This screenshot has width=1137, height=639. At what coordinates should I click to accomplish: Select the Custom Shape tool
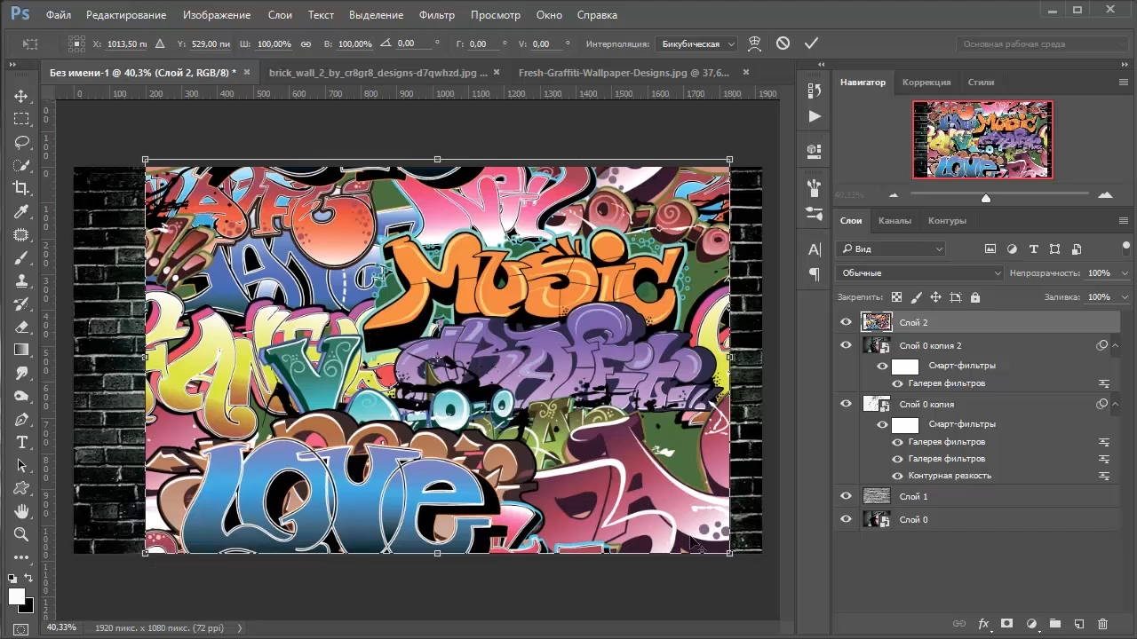[21, 488]
